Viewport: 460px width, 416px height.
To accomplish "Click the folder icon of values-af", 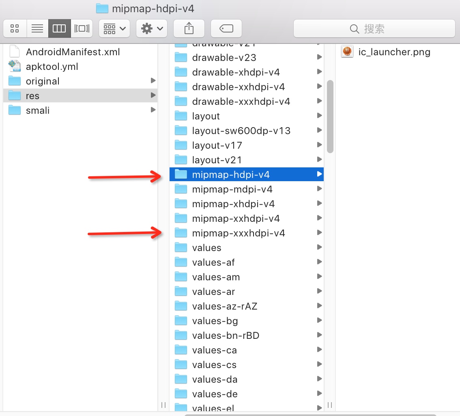I will pyautogui.click(x=181, y=262).
